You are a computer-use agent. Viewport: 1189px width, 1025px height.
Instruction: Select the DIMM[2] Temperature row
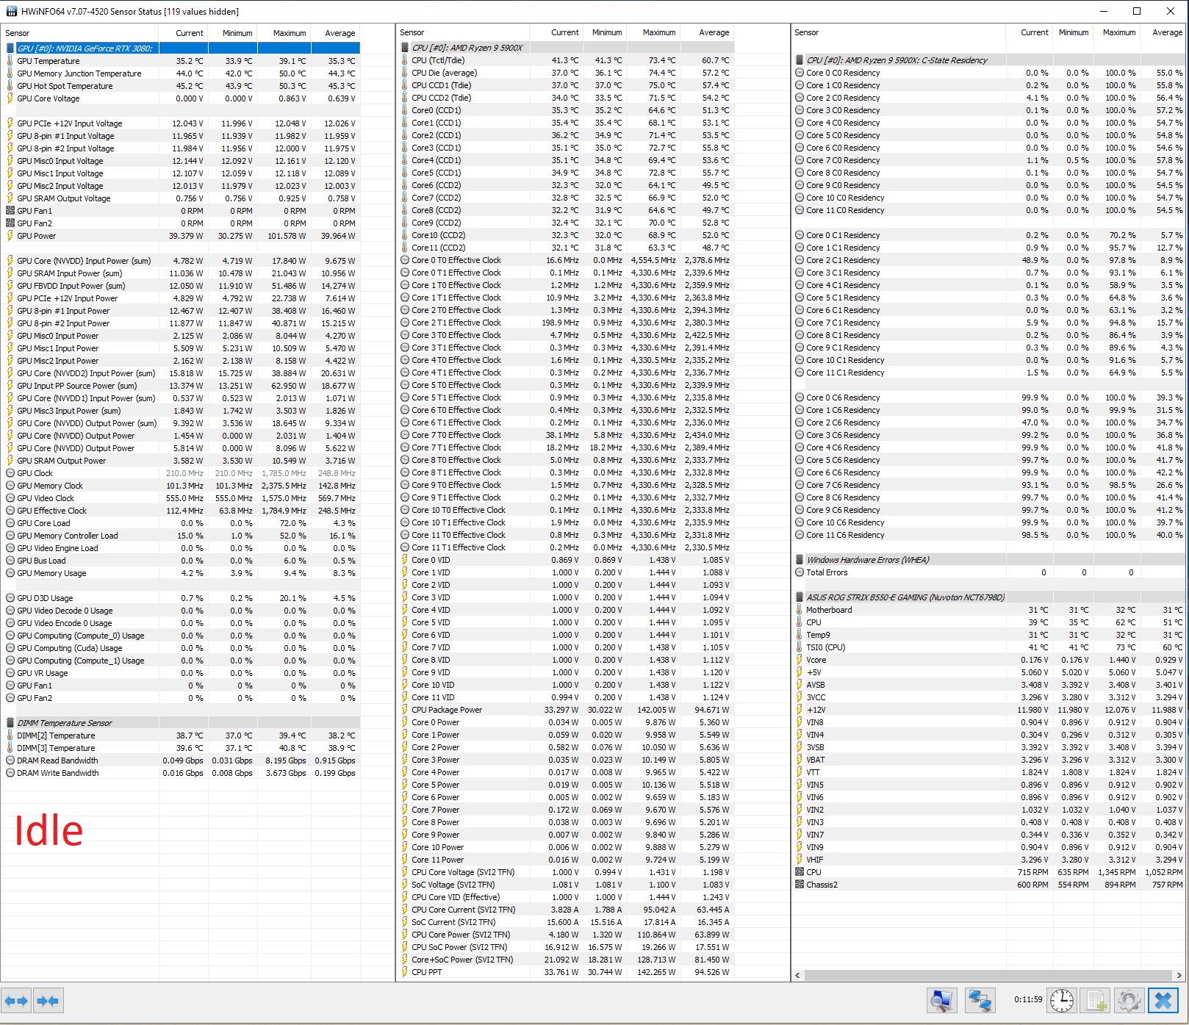click(x=182, y=736)
